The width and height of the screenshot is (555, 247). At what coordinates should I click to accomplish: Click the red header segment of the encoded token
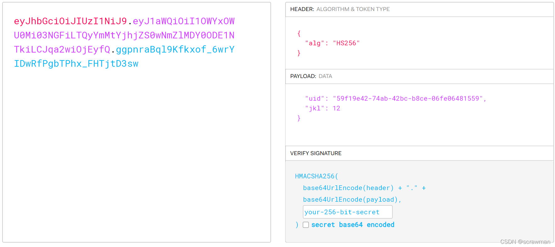click(70, 21)
